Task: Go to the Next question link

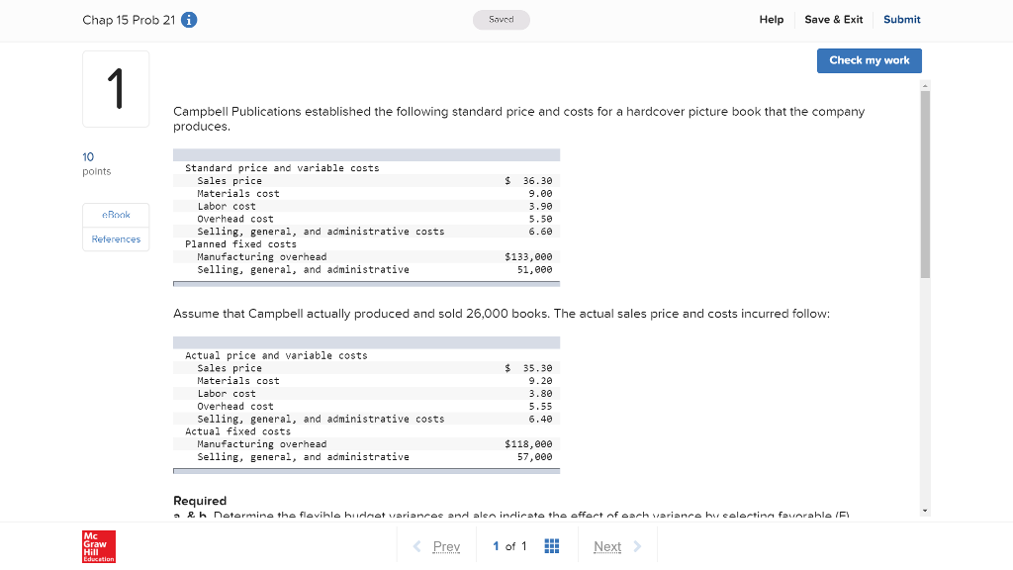Action: click(x=607, y=546)
